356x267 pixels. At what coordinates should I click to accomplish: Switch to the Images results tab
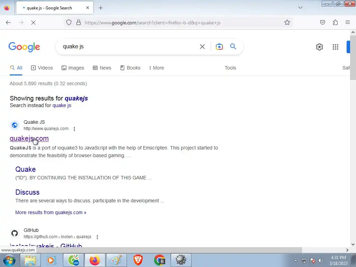[73, 68]
